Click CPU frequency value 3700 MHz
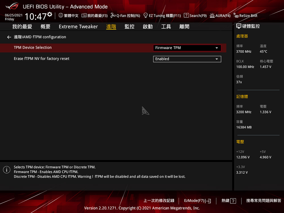The height and width of the screenshot is (213, 284). tap(244, 52)
